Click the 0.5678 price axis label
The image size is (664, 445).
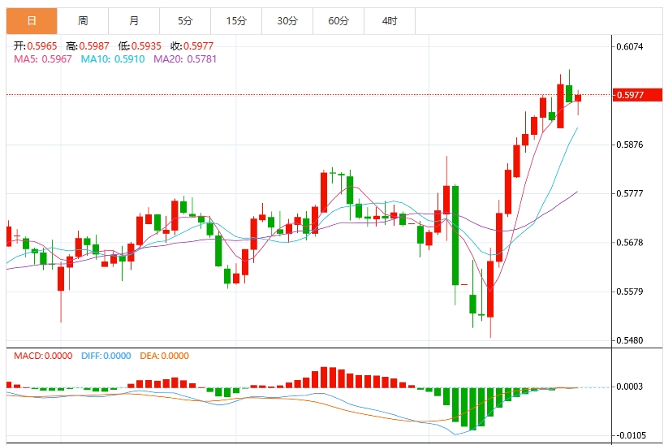coord(630,243)
